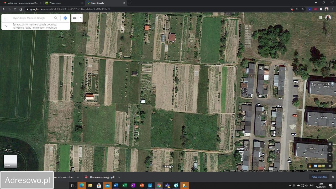336x189 pixels.
Task: View site information via the lock icon
Action: pyautogui.click(x=28, y=9)
